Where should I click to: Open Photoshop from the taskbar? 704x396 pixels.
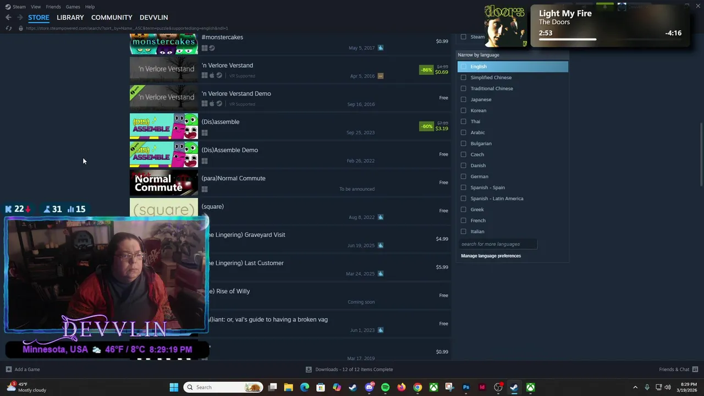coord(466,387)
